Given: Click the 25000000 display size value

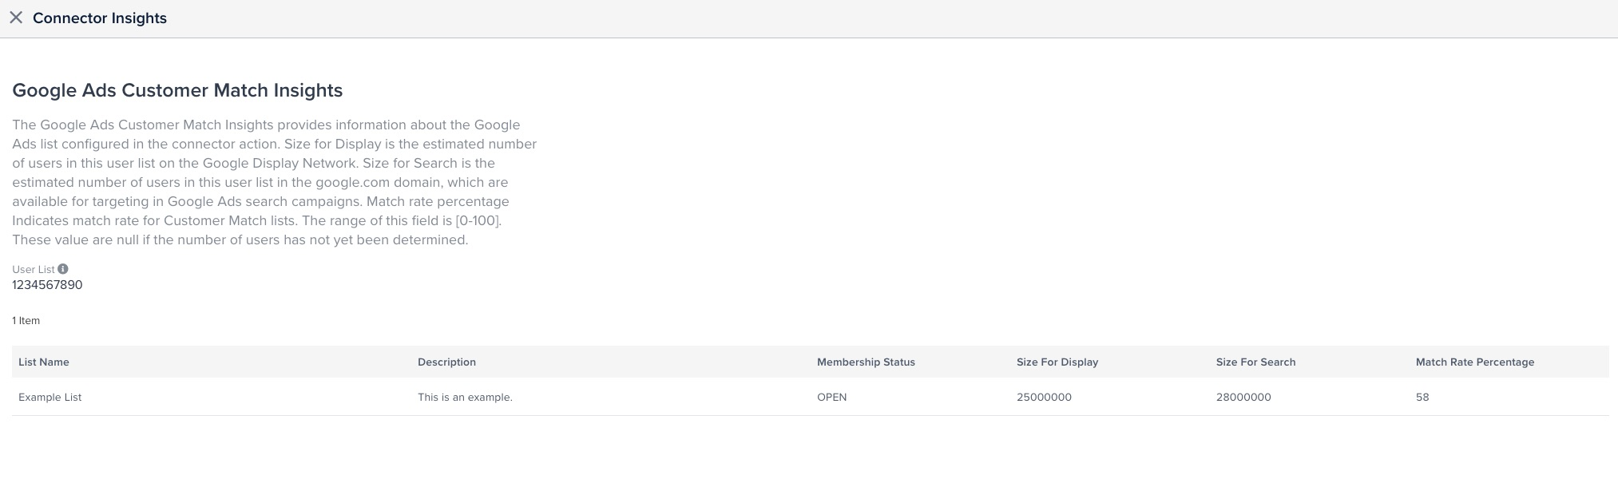Looking at the screenshot, I should pyautogui.click(x=1044, y=397).
